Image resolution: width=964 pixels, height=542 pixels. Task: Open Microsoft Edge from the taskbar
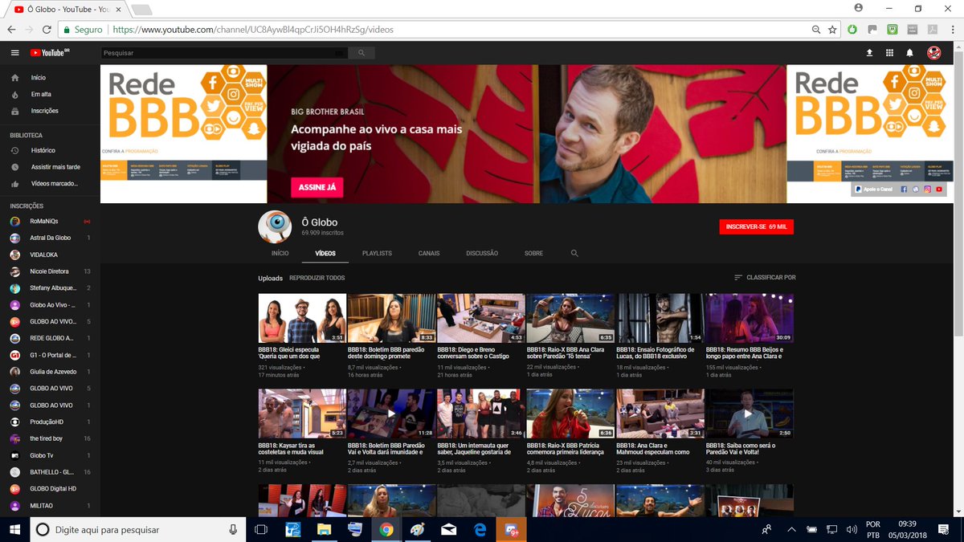pyautogui.click(x=480, y=529)
